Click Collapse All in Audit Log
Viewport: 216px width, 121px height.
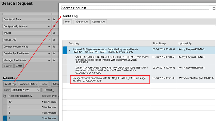click(98, 22)
